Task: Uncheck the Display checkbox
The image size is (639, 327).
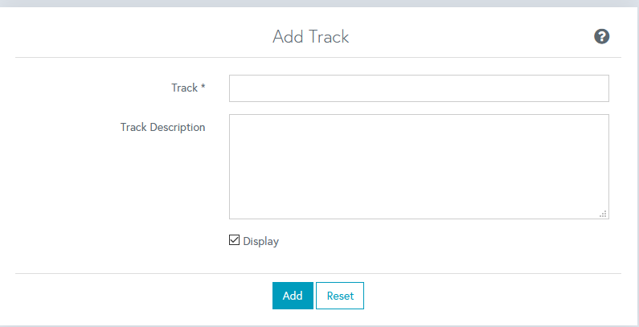Action: coord(235,240)
